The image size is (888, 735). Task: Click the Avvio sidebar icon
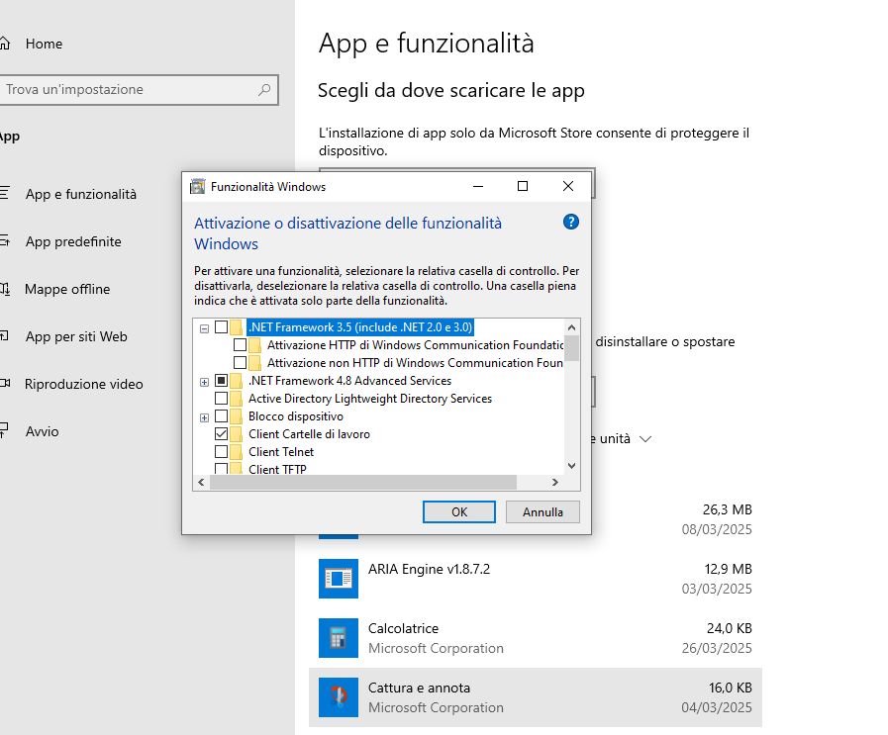5,431
